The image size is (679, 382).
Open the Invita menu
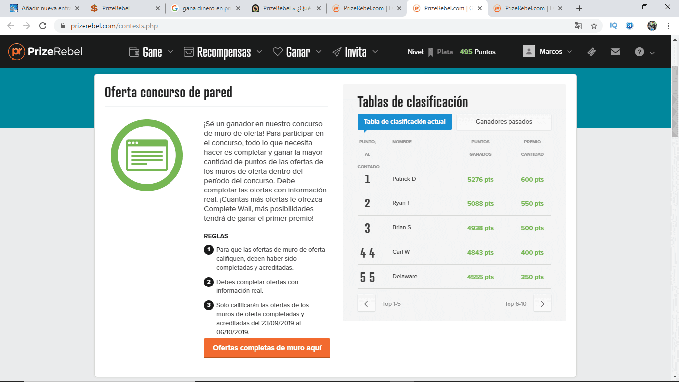coord(355,52)
